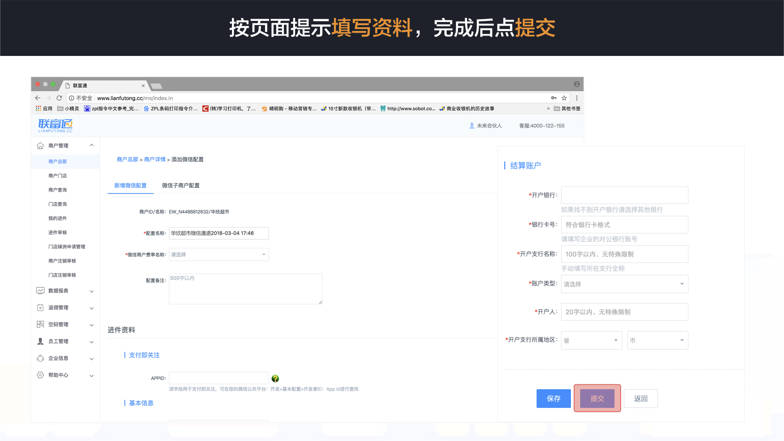
Task: Click the 配置名称 input field
Action: (x=219, y=233)
